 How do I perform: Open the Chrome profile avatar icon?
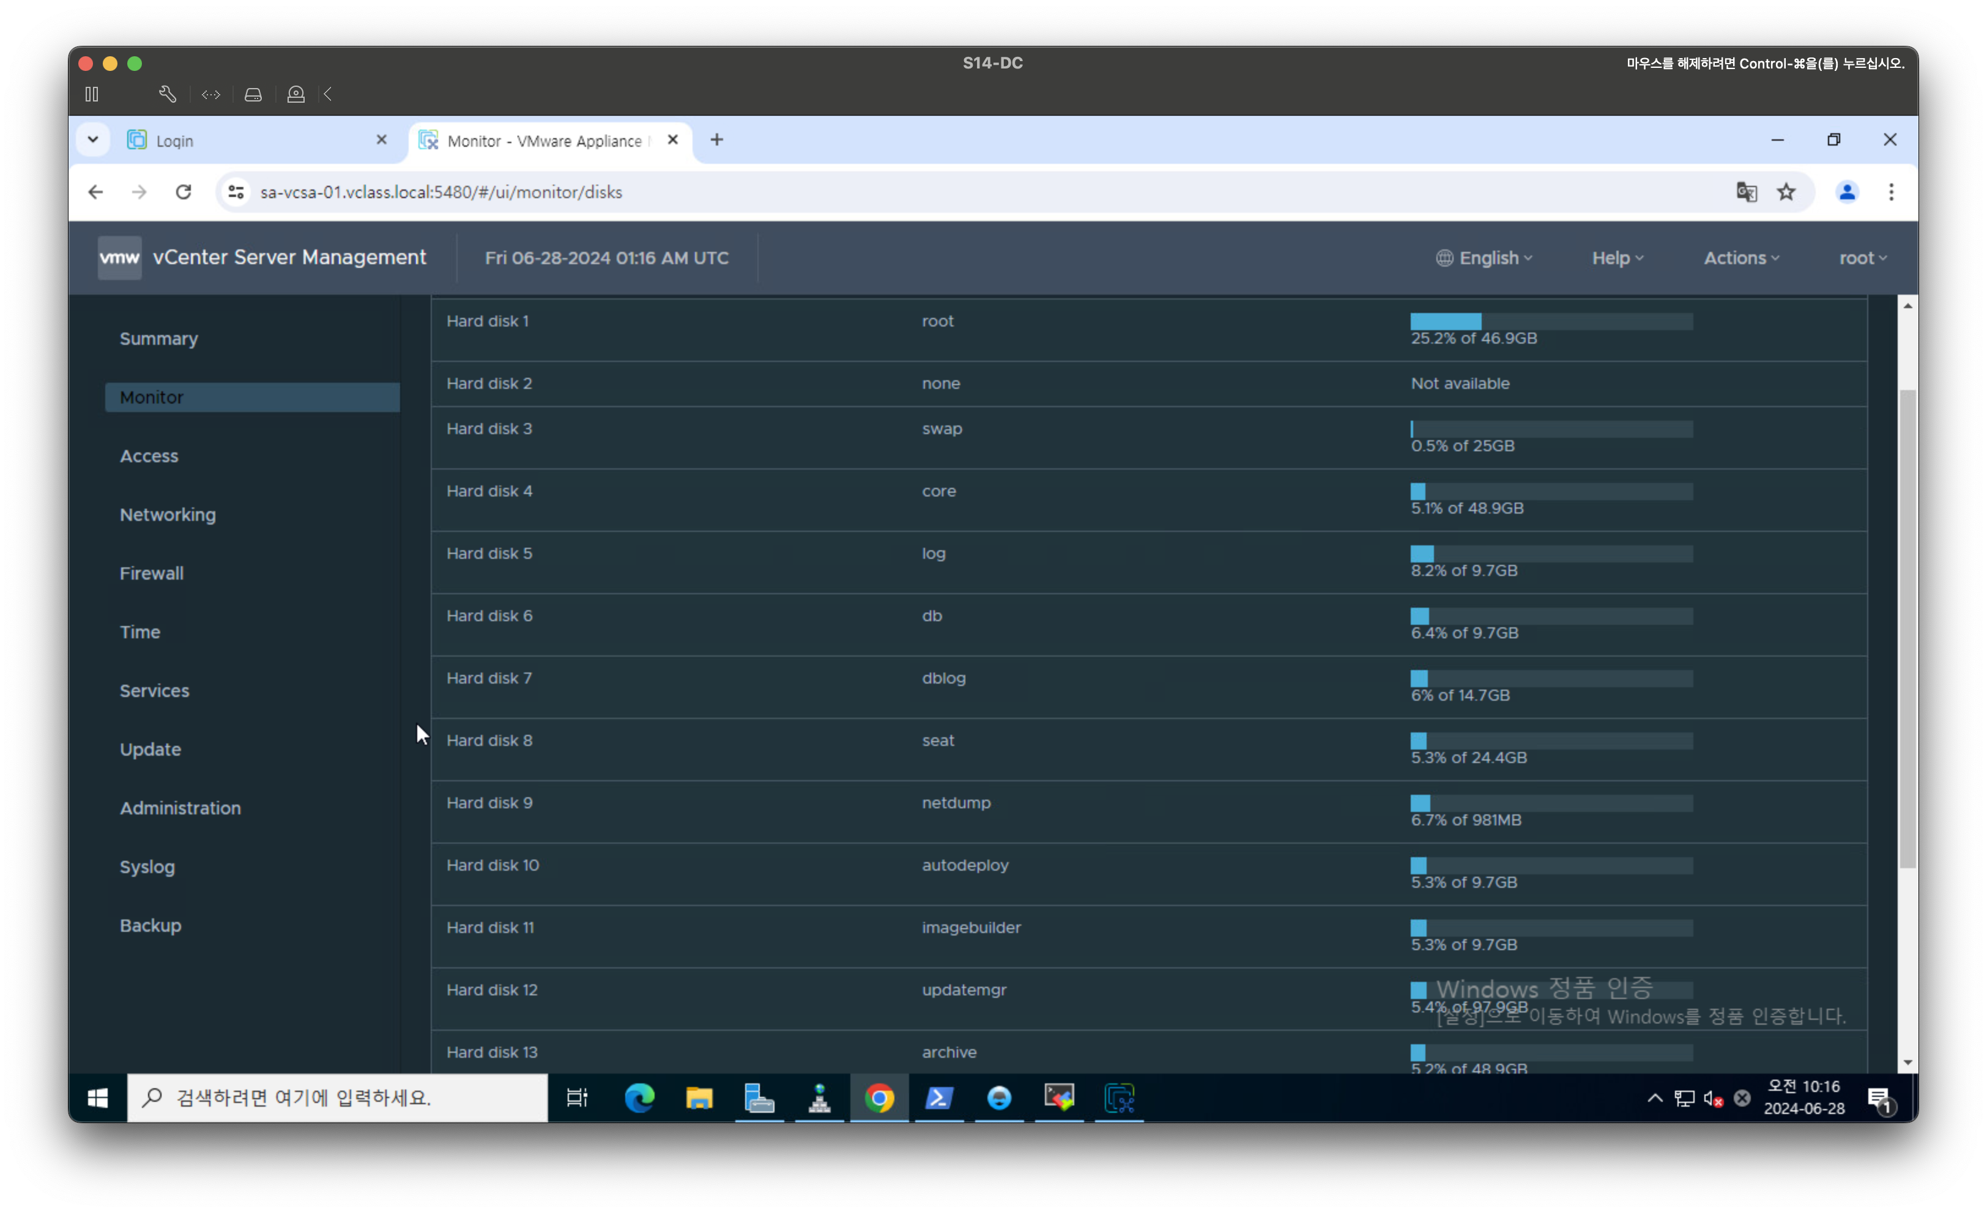(x=1847, y=192)
